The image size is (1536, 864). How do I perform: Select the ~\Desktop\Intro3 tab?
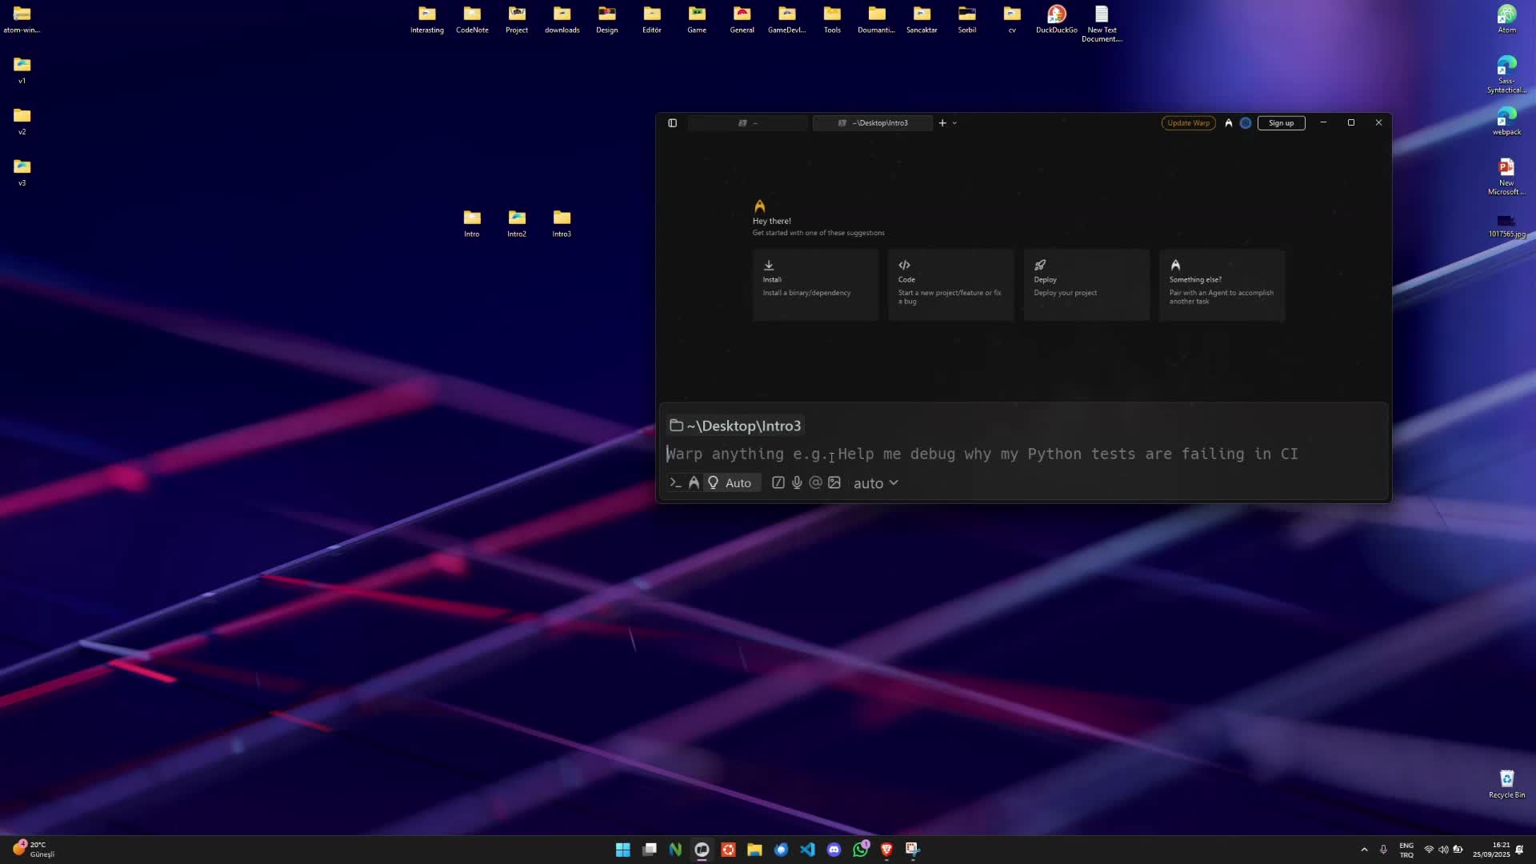(873, 123)
